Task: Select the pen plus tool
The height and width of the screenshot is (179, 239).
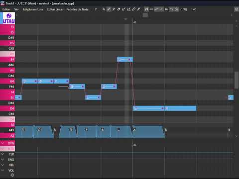Action: pos(114,9)
